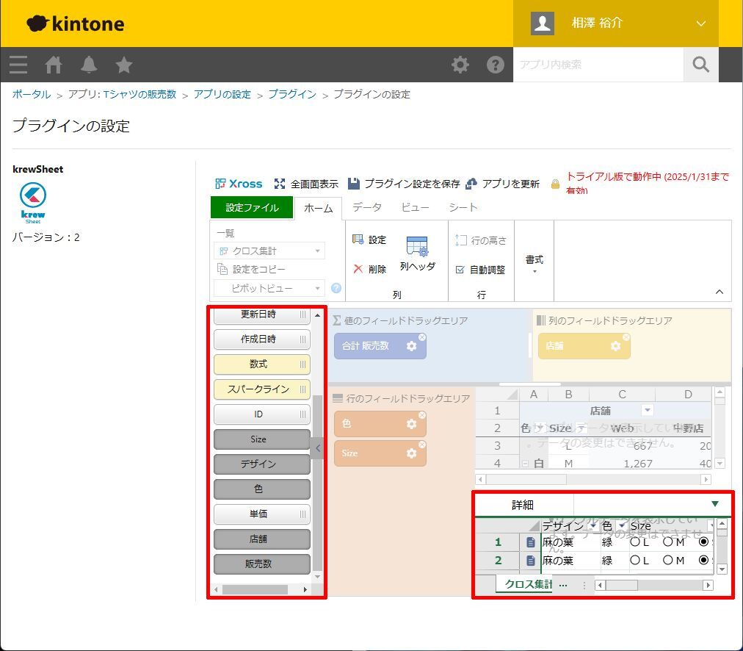Open the notifications bell

pos(89,65)
